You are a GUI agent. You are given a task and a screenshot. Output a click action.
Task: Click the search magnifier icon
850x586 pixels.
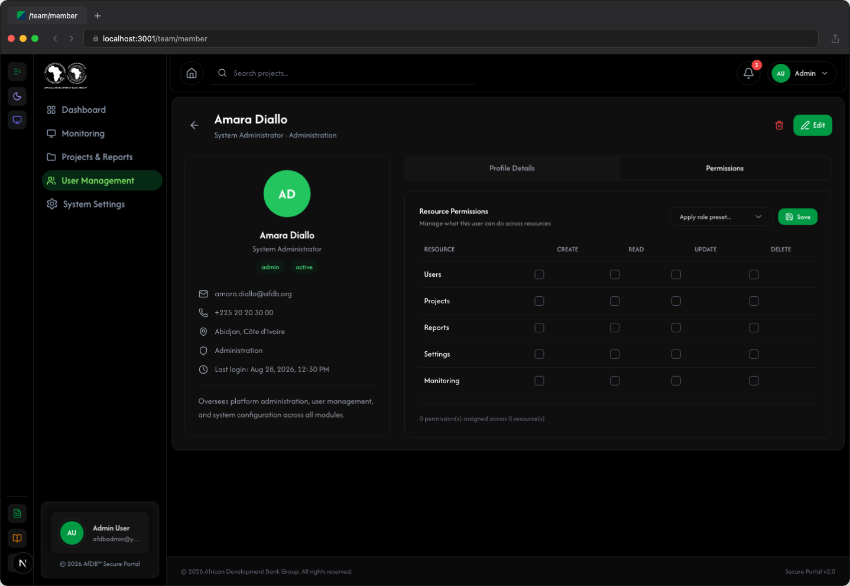[x=222, y=73]
